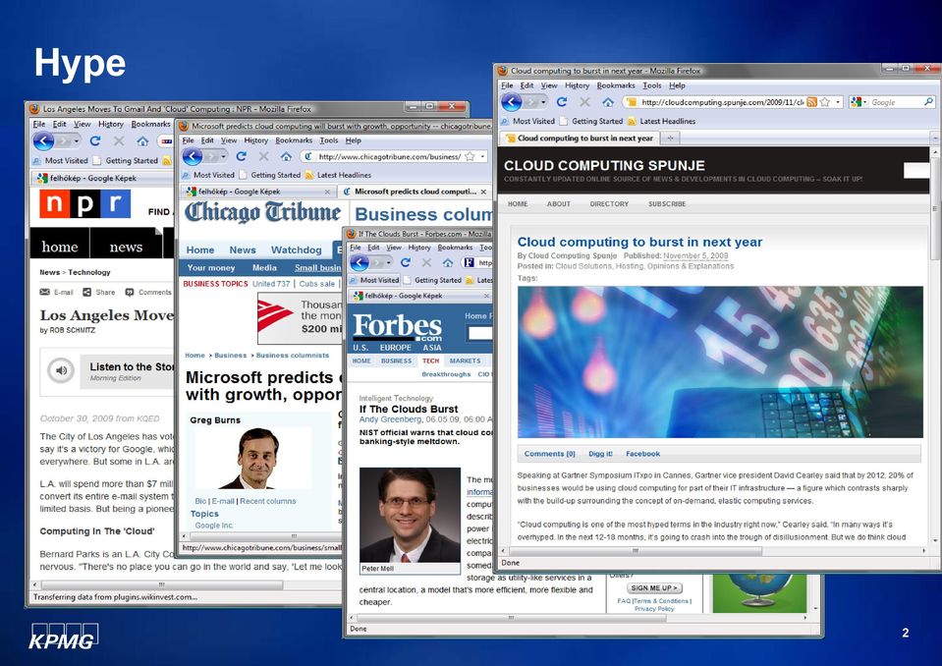
Task: Click 'Digg it!' under the Spunje article image
Action: point(601,454)
